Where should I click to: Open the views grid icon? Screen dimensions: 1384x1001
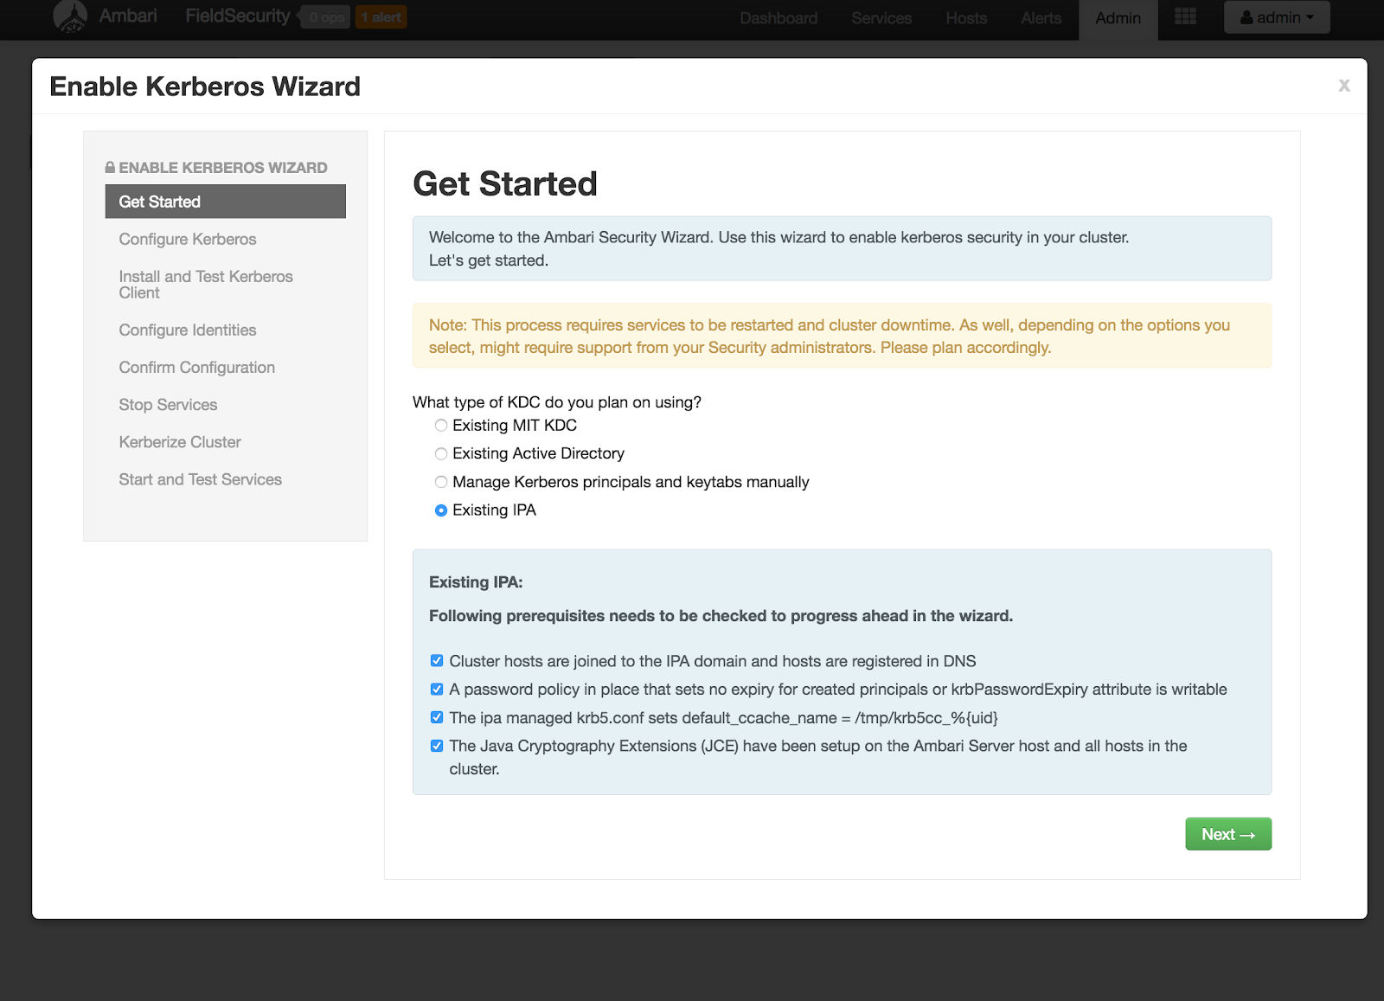(x=1185, y=17)
